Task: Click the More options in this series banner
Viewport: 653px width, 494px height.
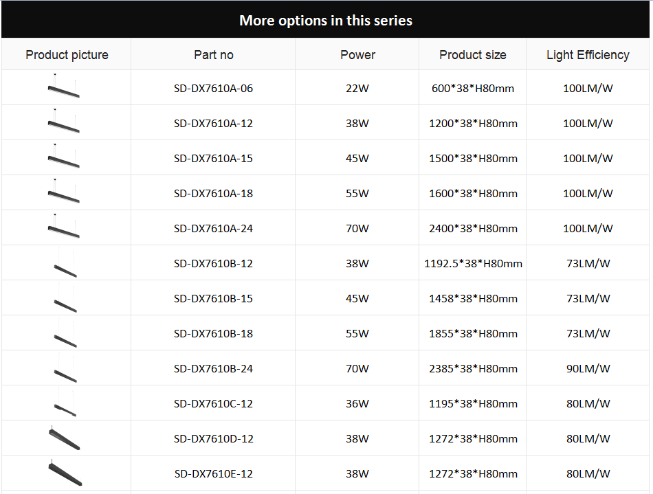Action: [326, 19]
